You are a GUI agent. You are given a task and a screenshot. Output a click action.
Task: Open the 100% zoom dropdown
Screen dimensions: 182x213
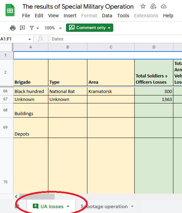click(x=53, y=28)
